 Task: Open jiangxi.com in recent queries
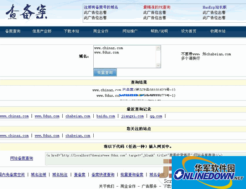132,116
